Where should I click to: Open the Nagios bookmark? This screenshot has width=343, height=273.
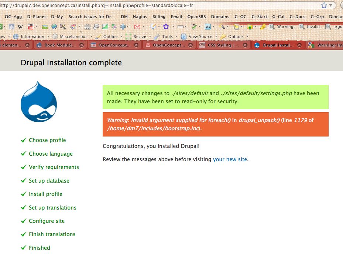140,17
